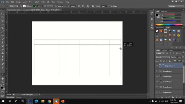The width and height of the screenshot is (185, 104).
Task: Click the Path alignment icon
Action: coord(83,6)
